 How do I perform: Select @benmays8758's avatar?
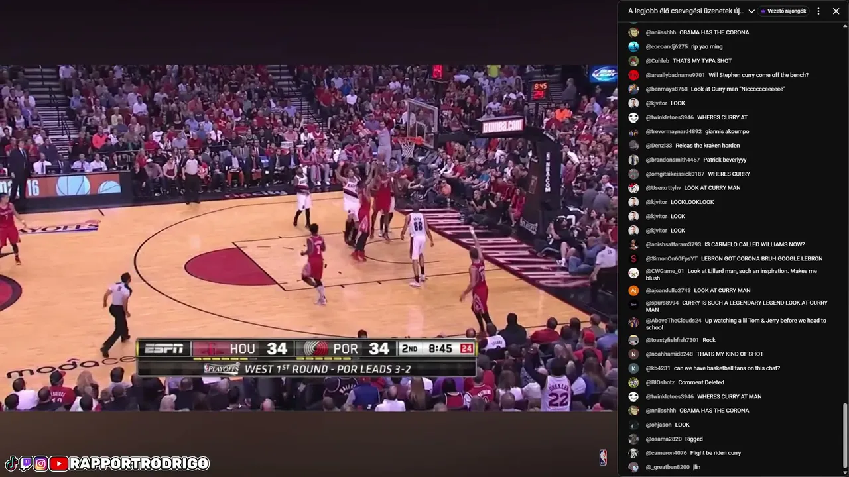633,89
